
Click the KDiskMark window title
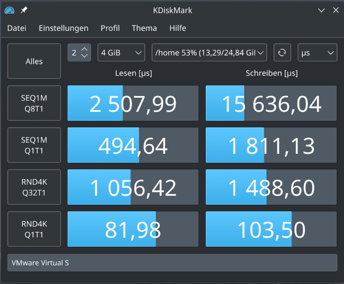tap(173, 10)
